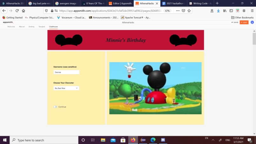The image size is (256, 144).
Task: Click the Share button in Appsmith header
Action: [235, 22]
